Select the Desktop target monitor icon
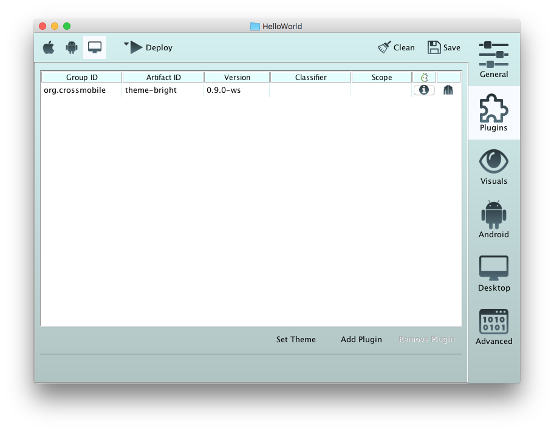 [x=95, y=47]
